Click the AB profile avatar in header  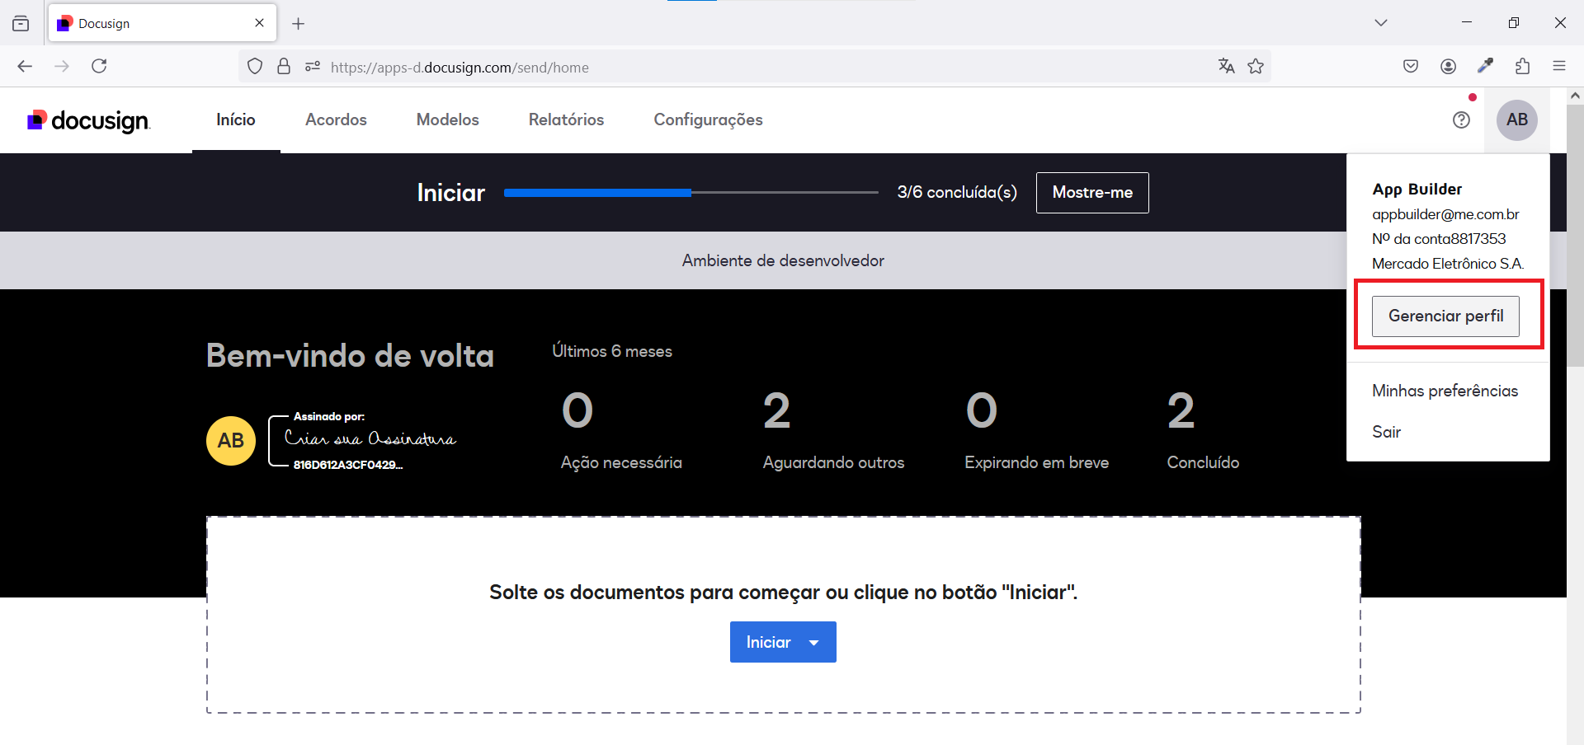[x=1516, y=120]
